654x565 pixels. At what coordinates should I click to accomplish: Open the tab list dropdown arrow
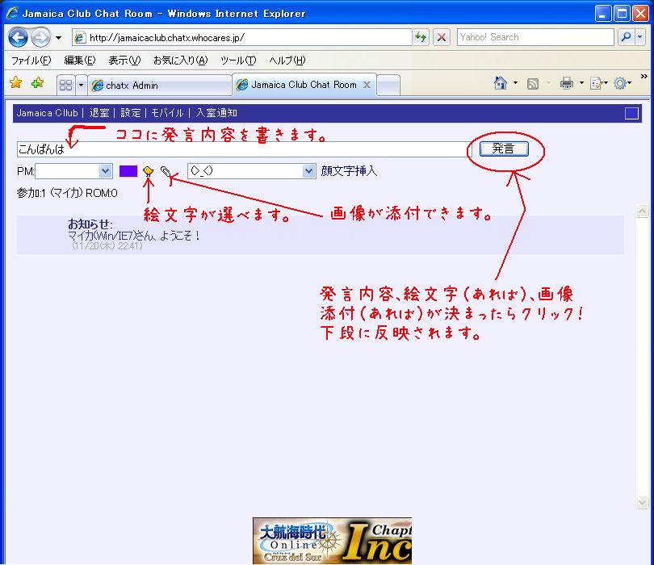(x=81, y=86)
